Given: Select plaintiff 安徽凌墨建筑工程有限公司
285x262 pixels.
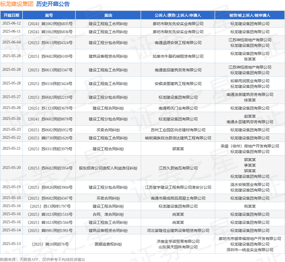Looking at the screenshot, I should (178, 84).
